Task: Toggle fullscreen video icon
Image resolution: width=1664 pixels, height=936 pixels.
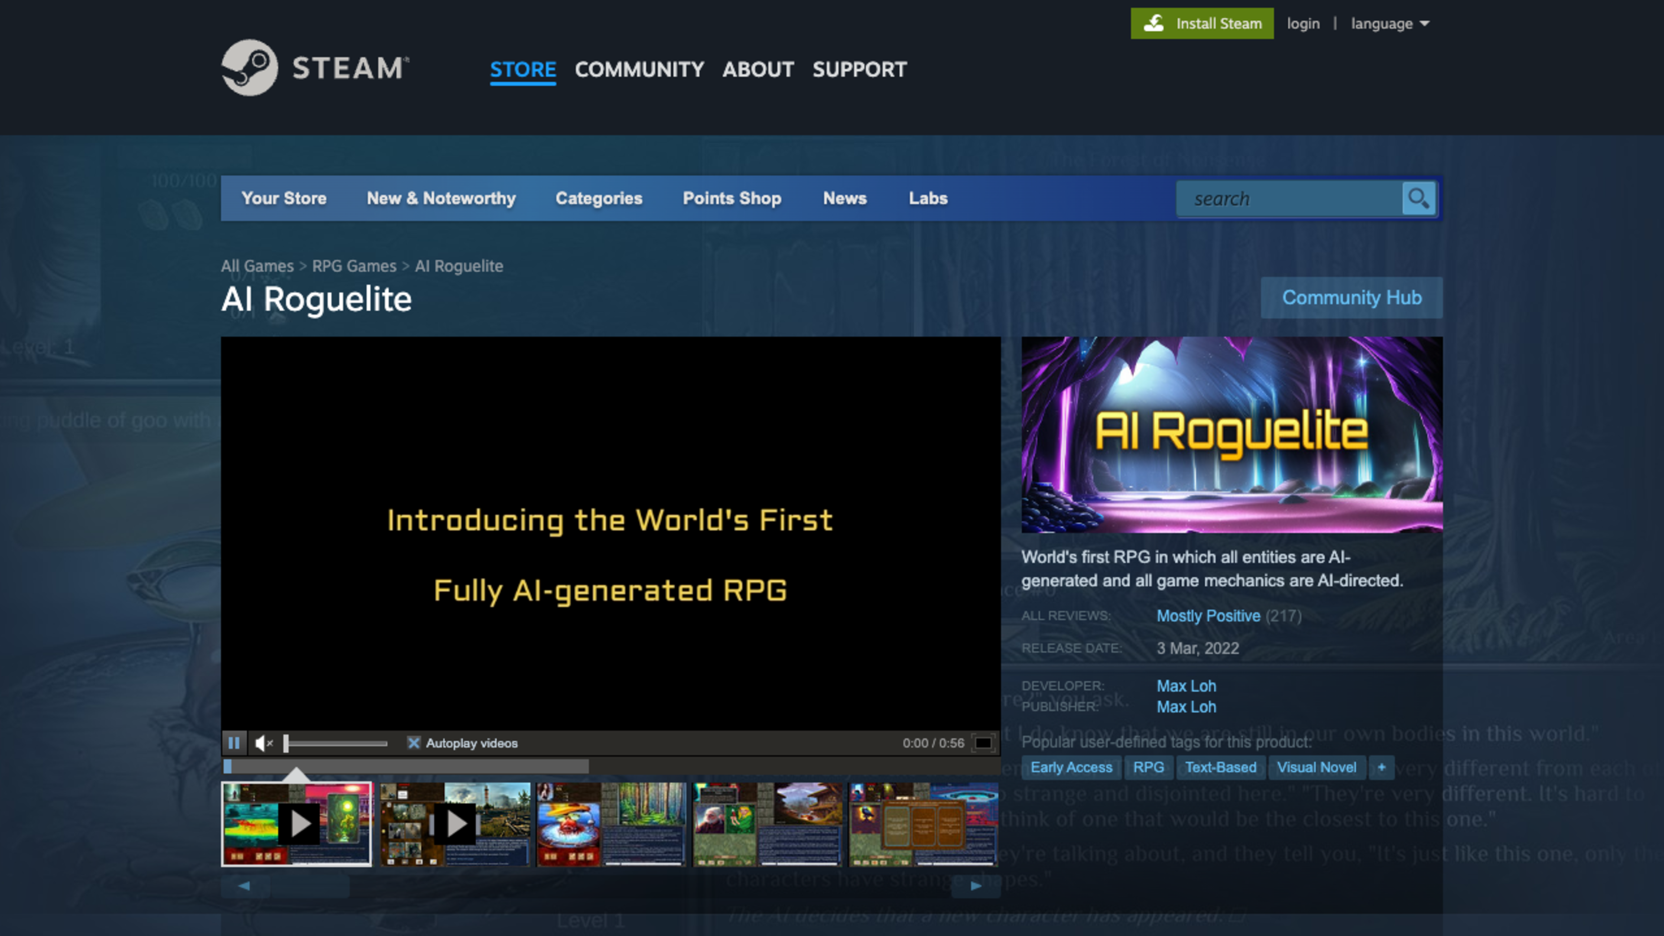Action: [x=983, y=743]
